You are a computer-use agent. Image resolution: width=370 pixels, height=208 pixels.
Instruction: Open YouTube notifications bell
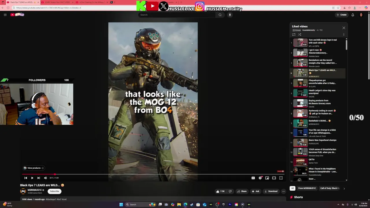pyautogui.click(x=353, y=15)
